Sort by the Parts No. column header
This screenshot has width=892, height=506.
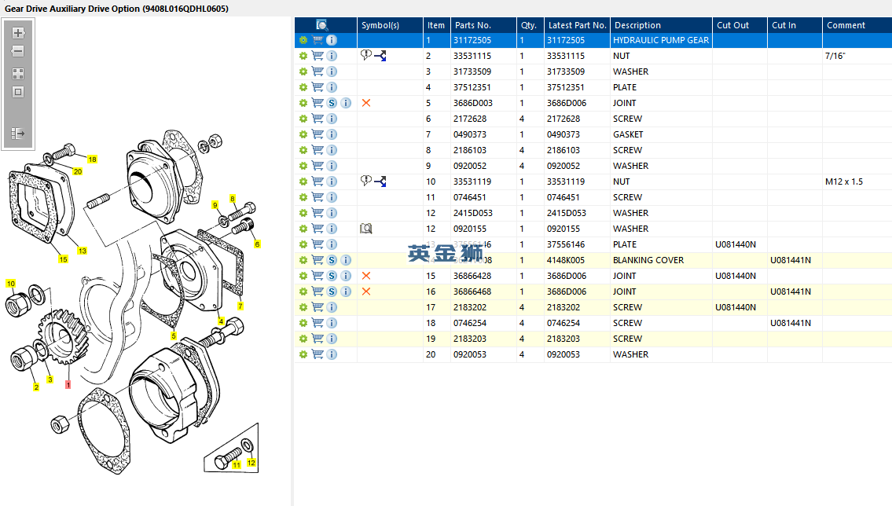473,25
